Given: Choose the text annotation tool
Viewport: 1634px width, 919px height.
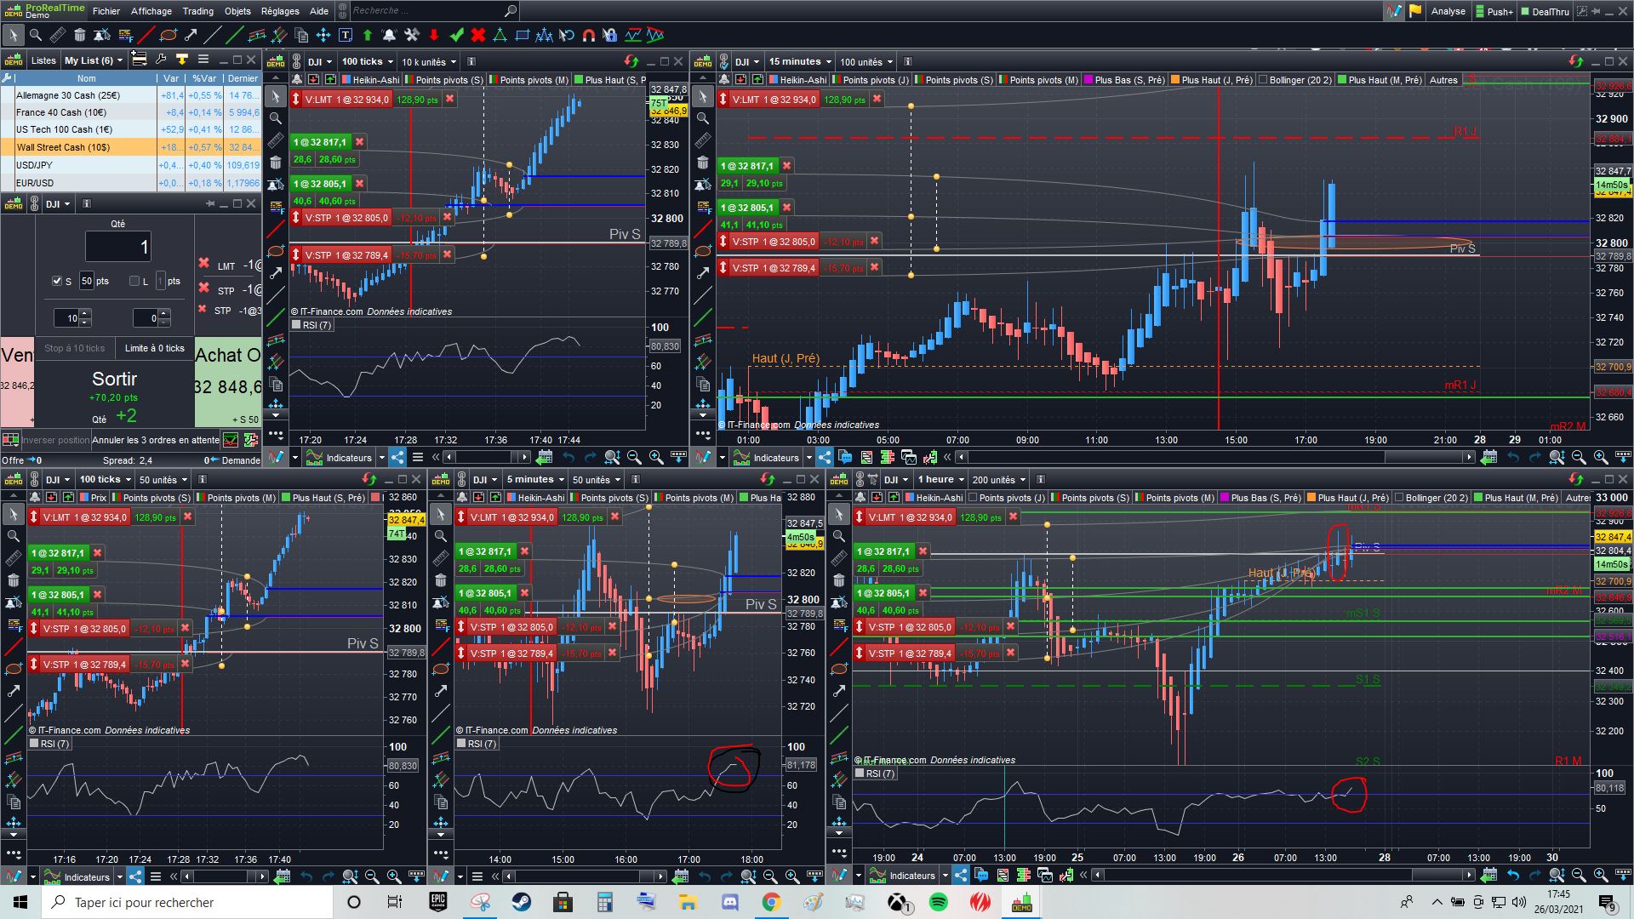Looking at the screenshot, I should click(x=346, y=35).
